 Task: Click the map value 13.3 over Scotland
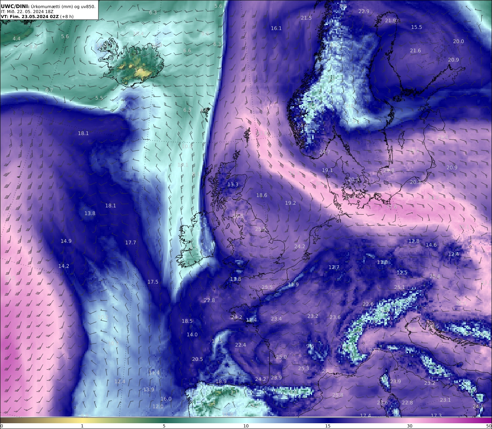coord(233,185)
